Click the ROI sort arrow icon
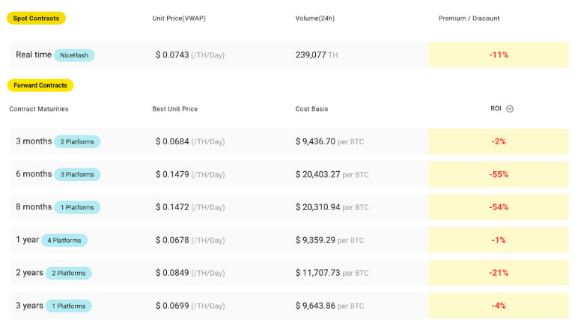Screen dimensions: 575x326 coord(510,109)
